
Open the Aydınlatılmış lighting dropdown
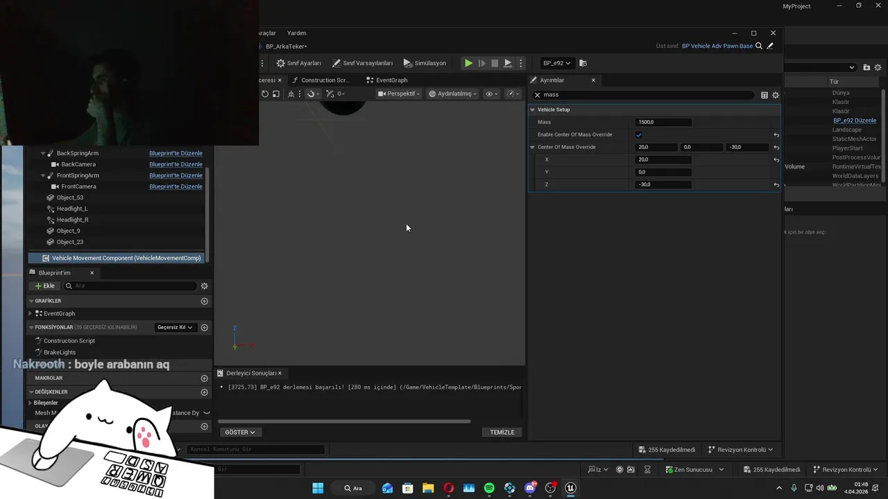coord(452,94)
